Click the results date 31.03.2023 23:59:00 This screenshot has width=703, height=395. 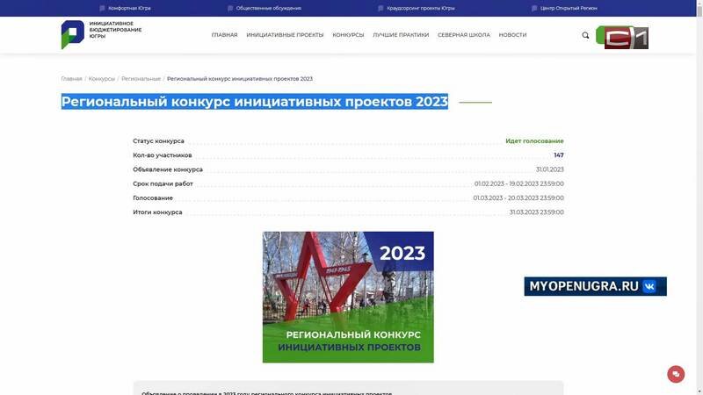[536, 212]
